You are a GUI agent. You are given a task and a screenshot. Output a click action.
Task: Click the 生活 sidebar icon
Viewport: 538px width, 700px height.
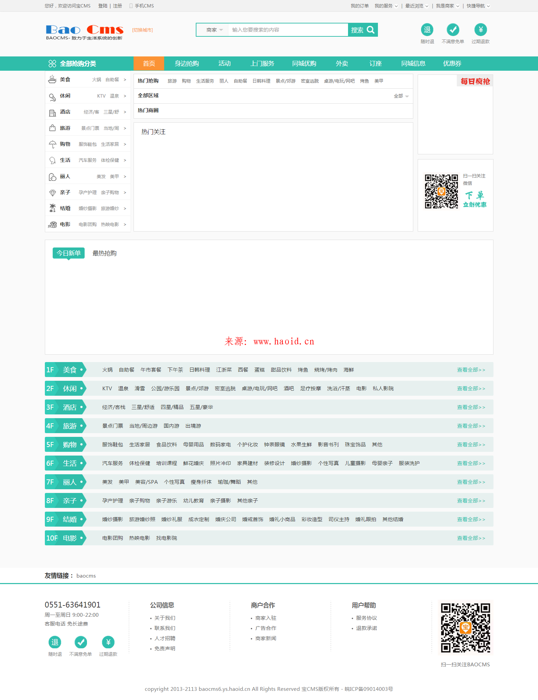52,160
